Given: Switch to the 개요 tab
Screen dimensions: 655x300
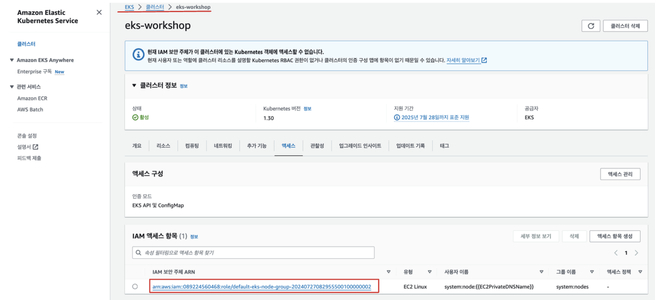Looking at the screenshot, I should (x=137, y=146).
